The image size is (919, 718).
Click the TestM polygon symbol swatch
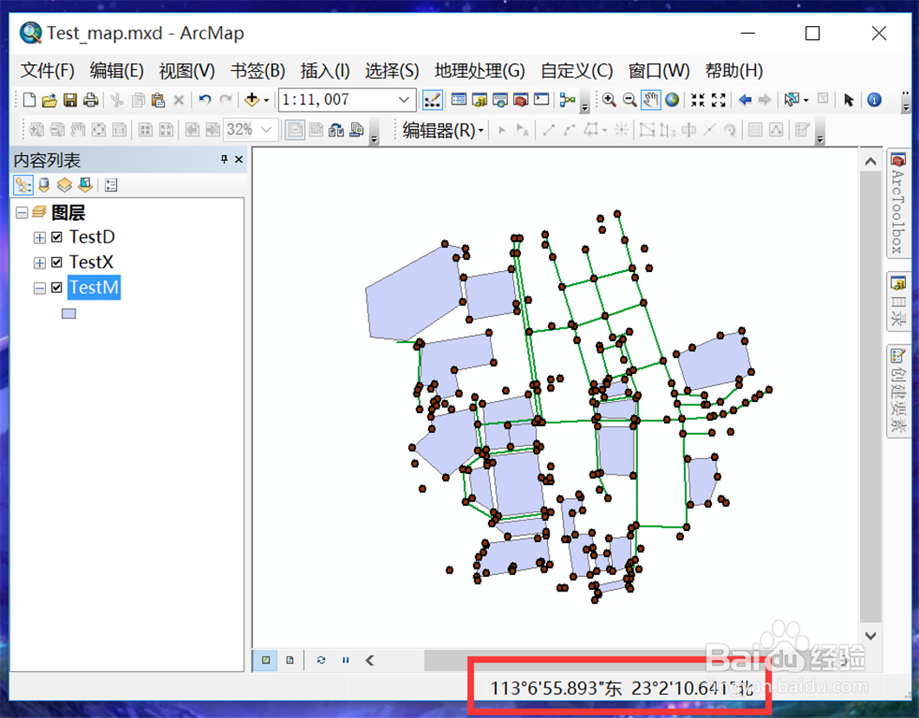point(68,313)
